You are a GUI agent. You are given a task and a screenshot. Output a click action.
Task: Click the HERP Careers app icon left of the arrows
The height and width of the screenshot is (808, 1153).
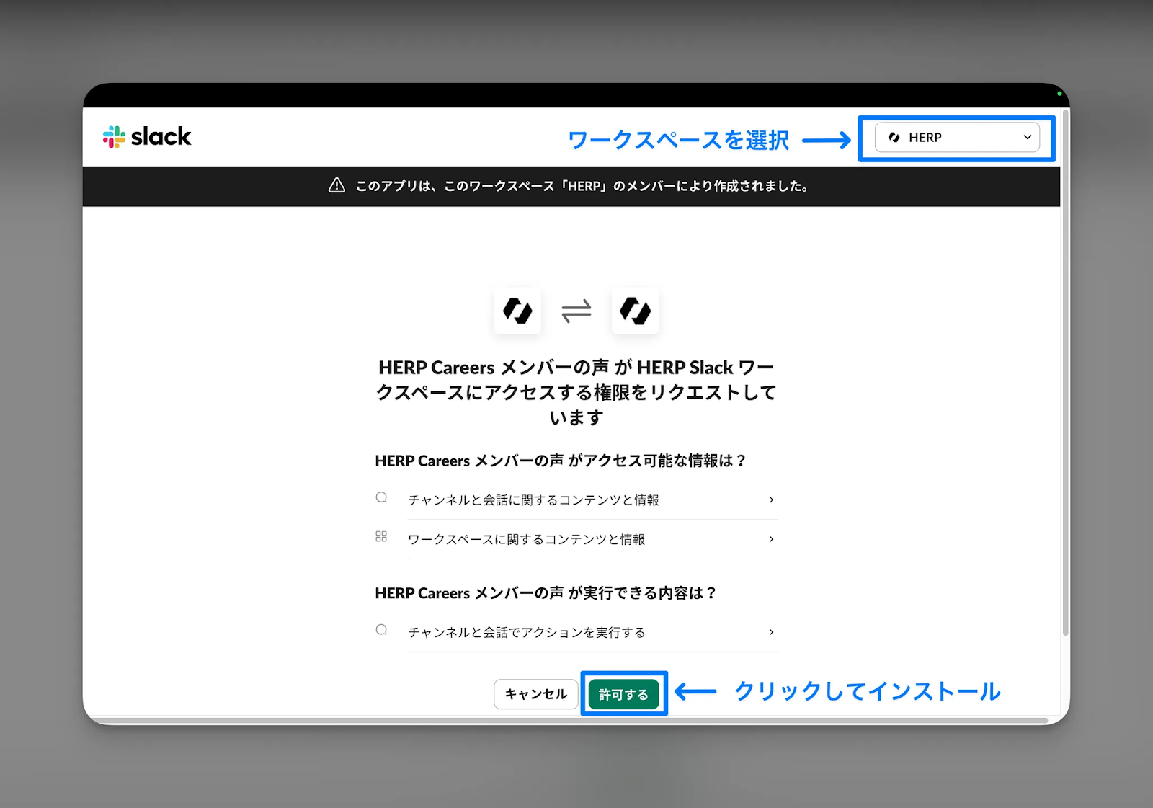coord(517,311)
